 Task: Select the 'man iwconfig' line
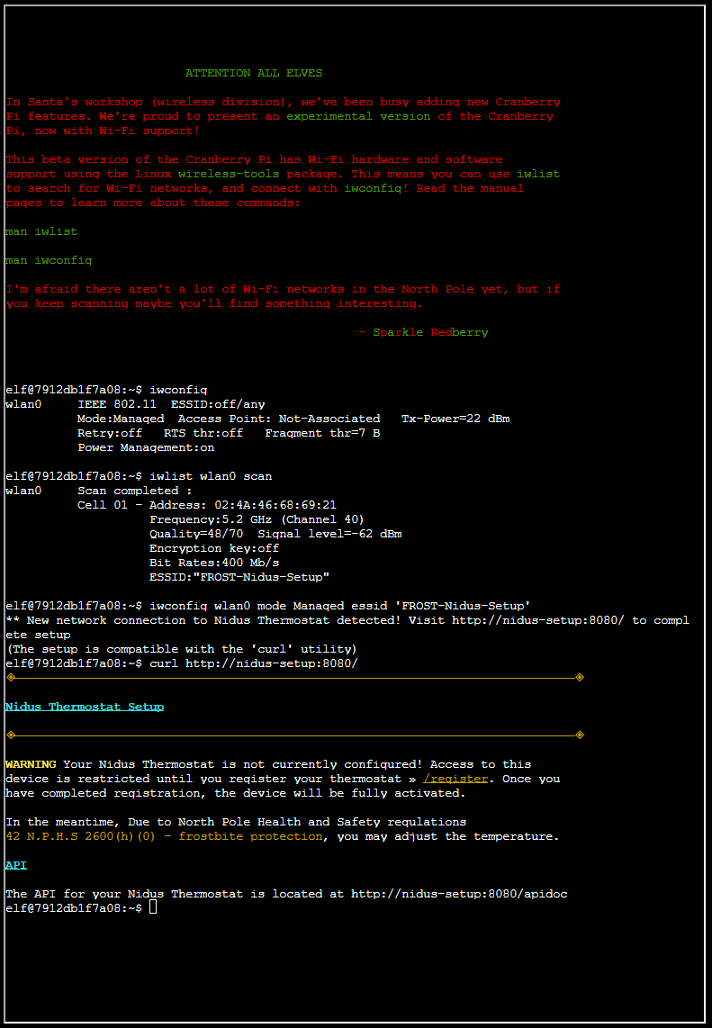(x=49, y=260)
